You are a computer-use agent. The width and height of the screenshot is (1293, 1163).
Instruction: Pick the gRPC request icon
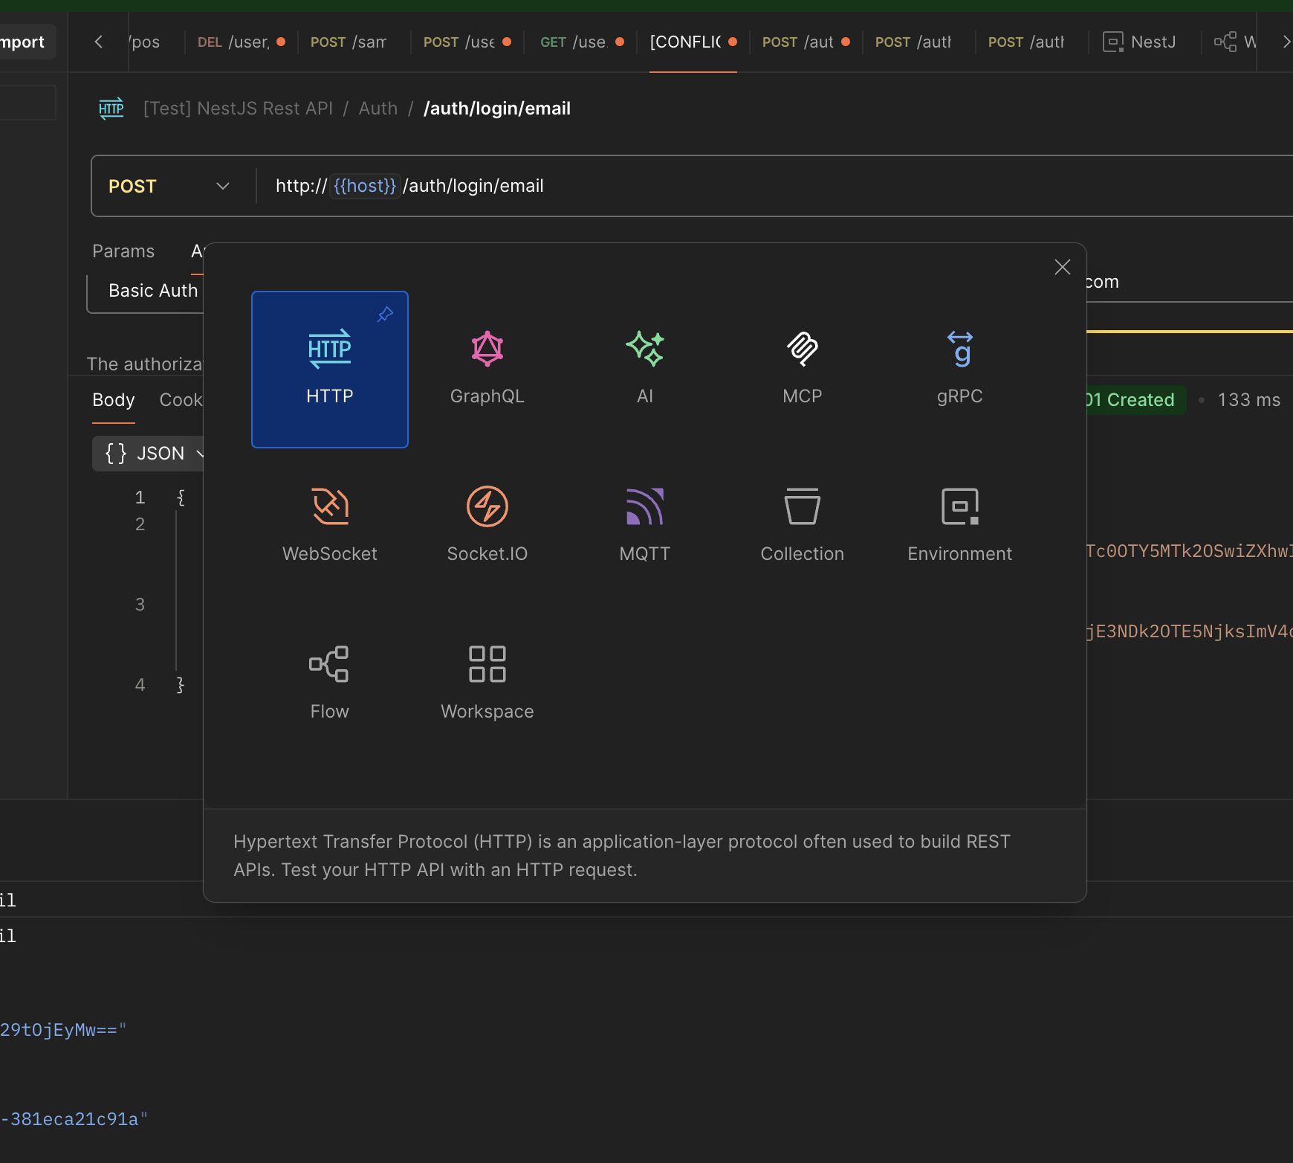point(960,349)
